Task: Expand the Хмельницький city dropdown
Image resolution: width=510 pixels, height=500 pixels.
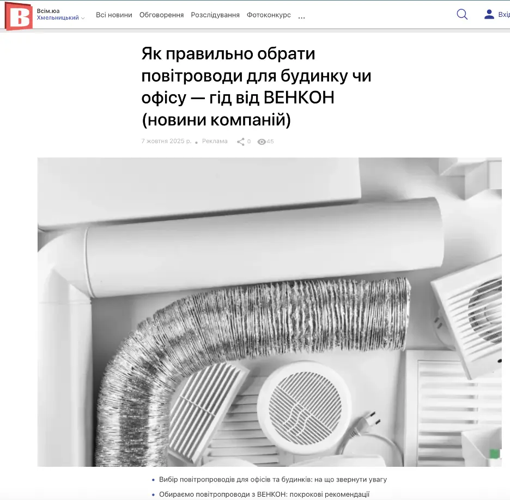Action: point(60,17)
